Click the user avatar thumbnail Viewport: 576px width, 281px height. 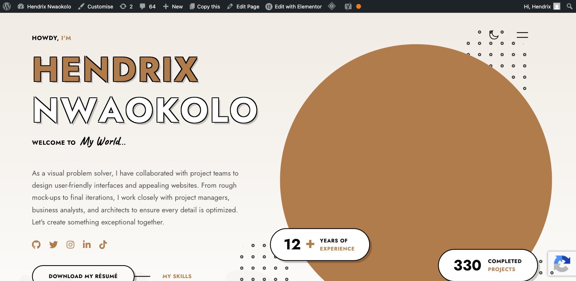[x=557, y=6]
